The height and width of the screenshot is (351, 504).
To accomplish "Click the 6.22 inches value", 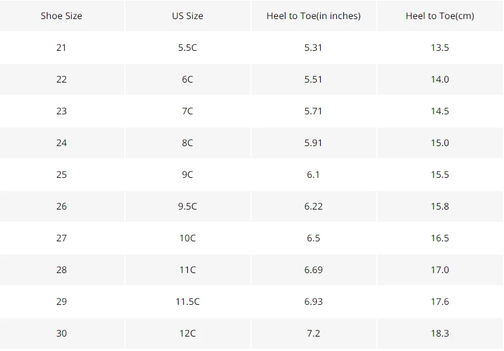I will [313, 206].
